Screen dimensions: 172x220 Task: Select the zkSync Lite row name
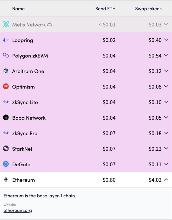tap(25, 102)
